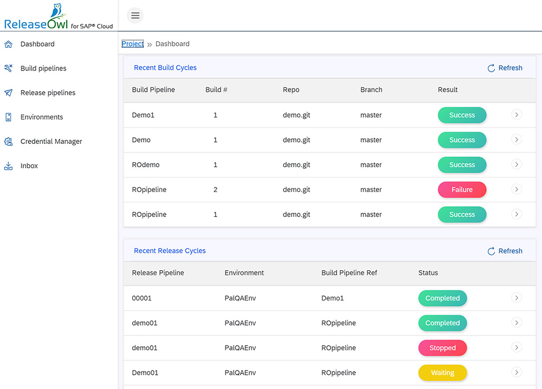542x389 pixels.
Task: Open the Inbox from the sidebar
Action: tap(30, 165)
